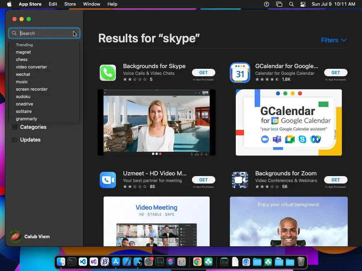Choose trending search "onedrive"
362x271 pixels.
click(24, 104)
